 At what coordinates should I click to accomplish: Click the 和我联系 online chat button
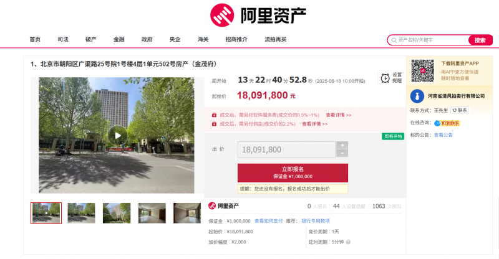click(447, 123)
